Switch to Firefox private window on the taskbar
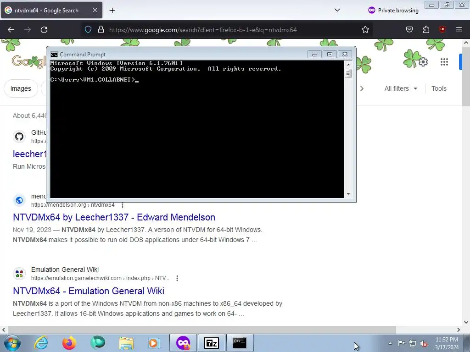Viewport: 470px width, 352px height. click(x=183, y=343)
